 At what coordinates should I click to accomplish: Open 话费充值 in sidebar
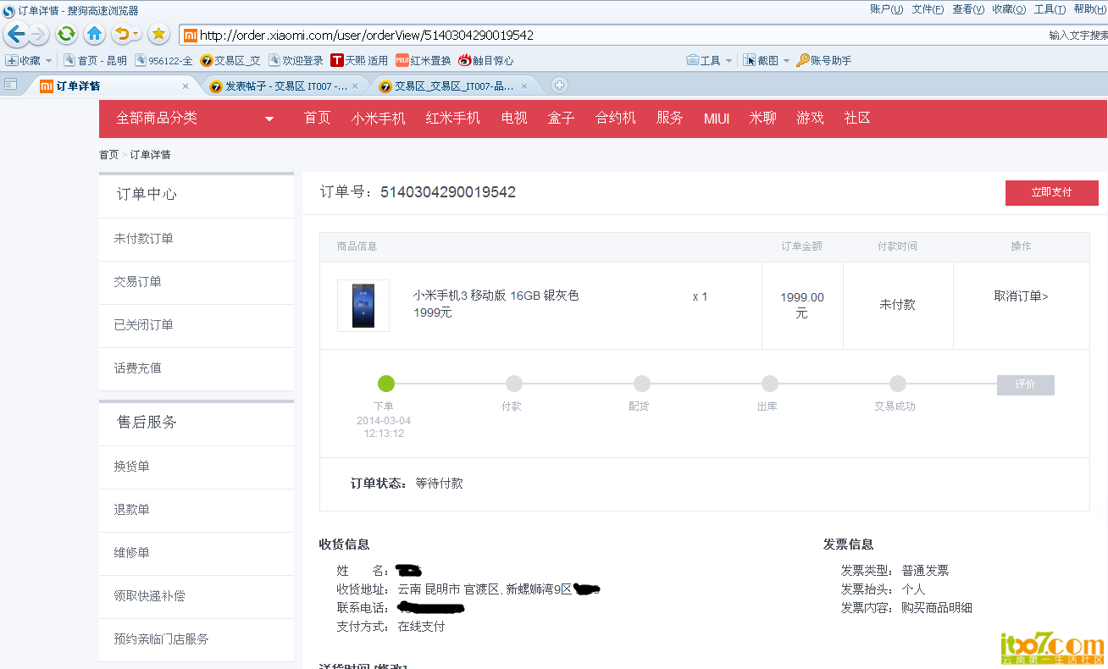coord(137,368)
